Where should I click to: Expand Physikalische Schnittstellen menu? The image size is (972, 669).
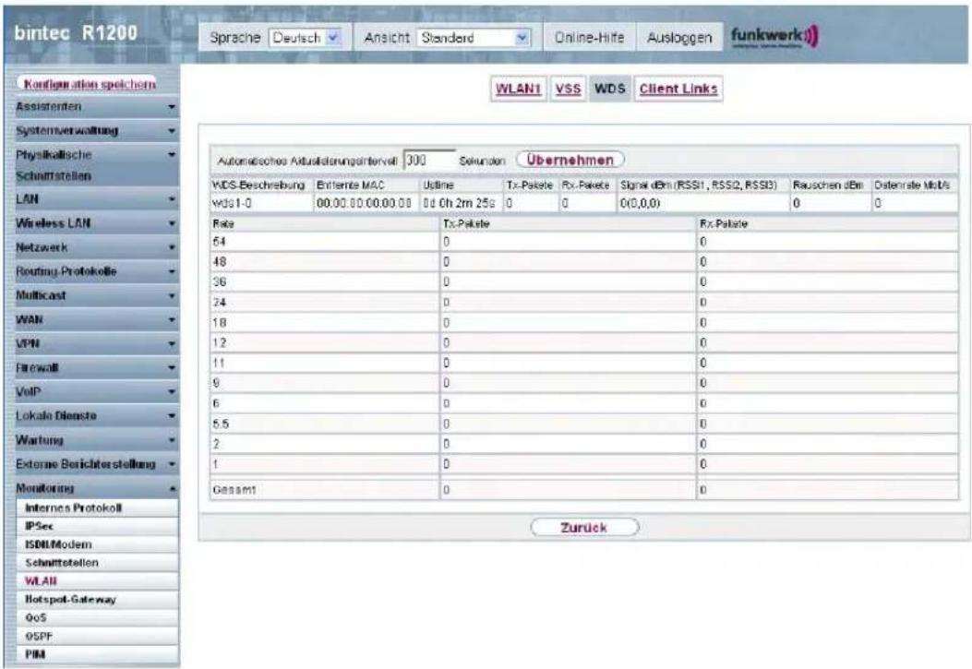point(97,165)
